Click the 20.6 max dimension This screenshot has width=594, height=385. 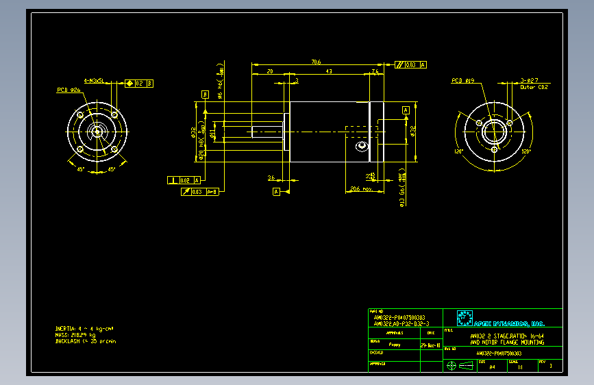[x=361, y=188]
